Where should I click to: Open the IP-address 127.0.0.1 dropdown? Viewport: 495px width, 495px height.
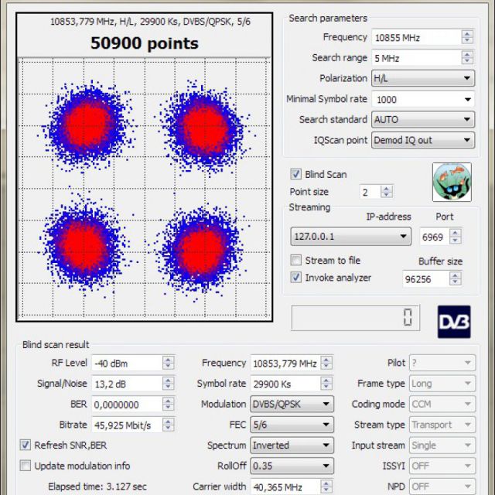point(350,237)
